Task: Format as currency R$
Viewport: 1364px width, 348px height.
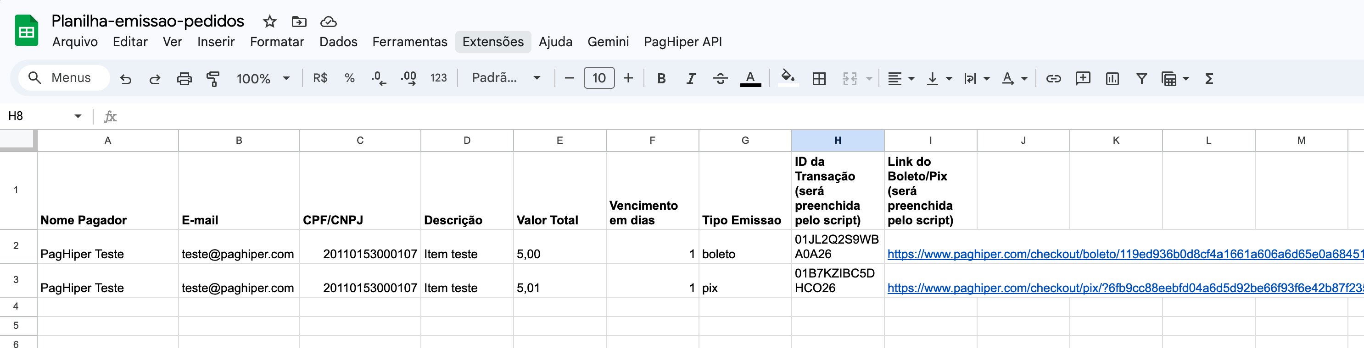Action: point(320,78)
